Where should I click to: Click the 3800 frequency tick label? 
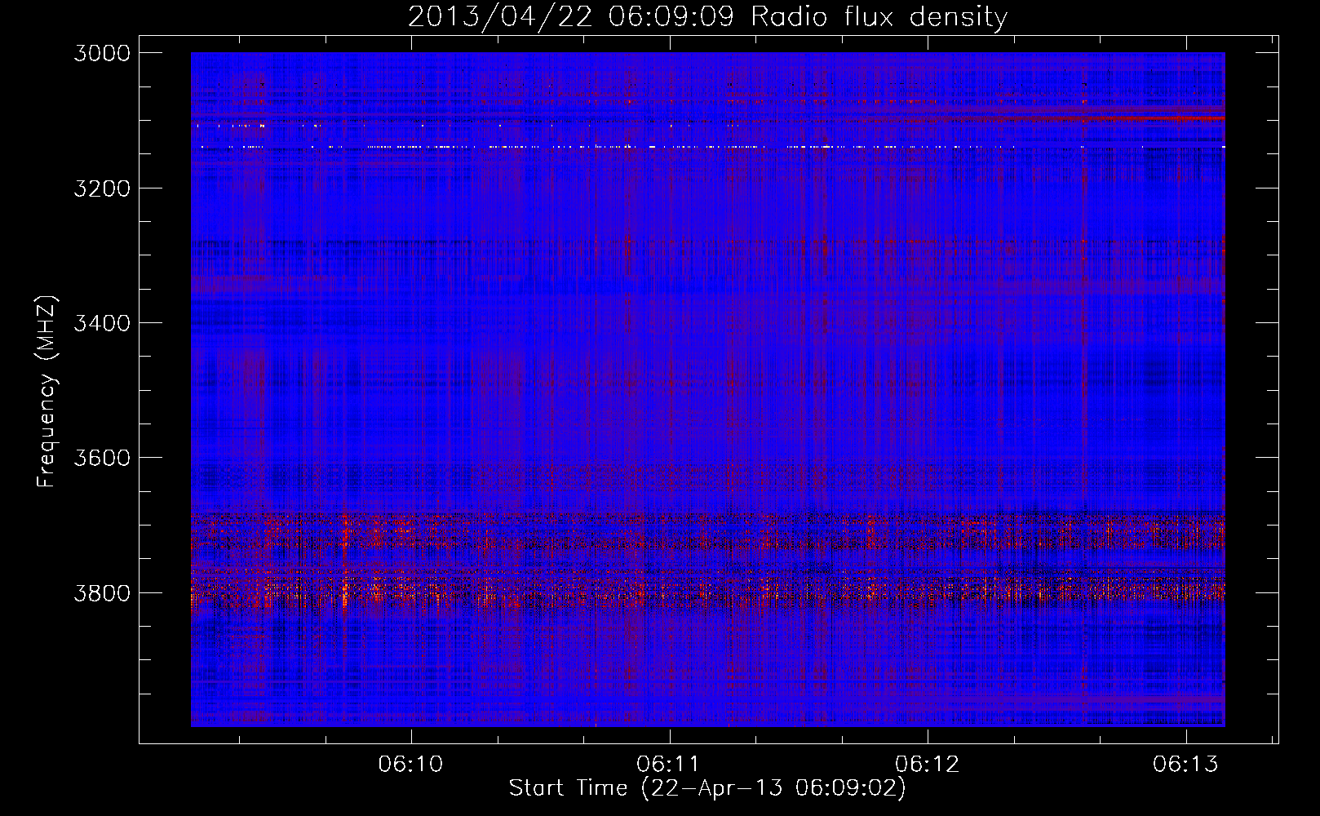(102, 593)
